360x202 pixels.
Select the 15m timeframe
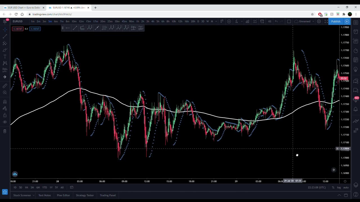coord(88,21)
